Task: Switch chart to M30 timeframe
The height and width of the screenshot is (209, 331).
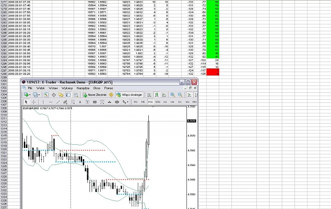Action: click(x=158, y=102)
